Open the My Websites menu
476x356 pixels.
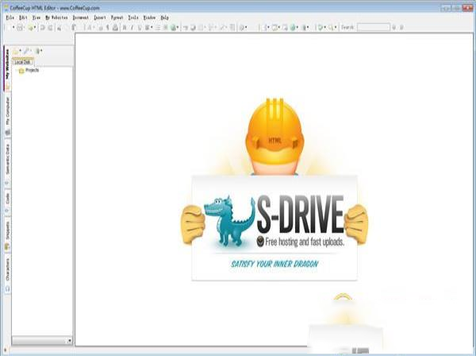point(56,17)
